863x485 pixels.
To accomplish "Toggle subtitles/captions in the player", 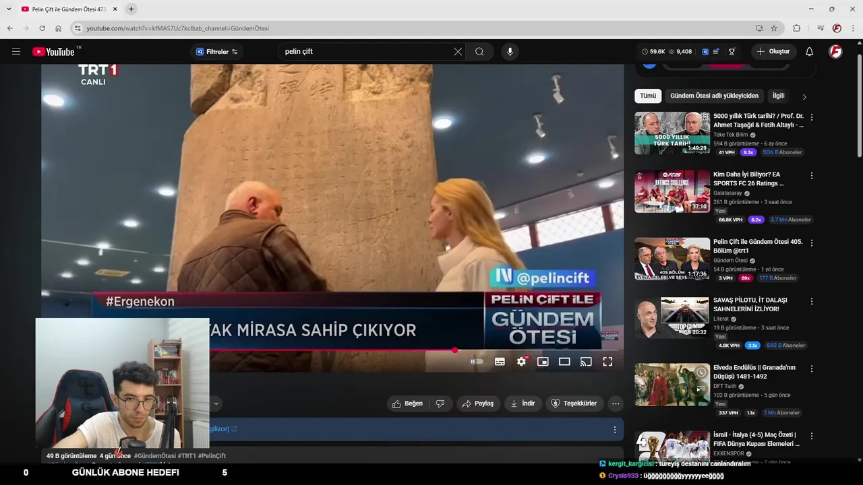I will 500,362.
